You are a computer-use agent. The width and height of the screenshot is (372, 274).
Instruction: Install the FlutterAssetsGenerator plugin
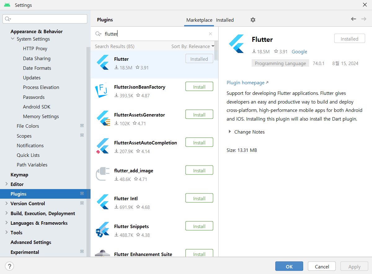point(199,114)
